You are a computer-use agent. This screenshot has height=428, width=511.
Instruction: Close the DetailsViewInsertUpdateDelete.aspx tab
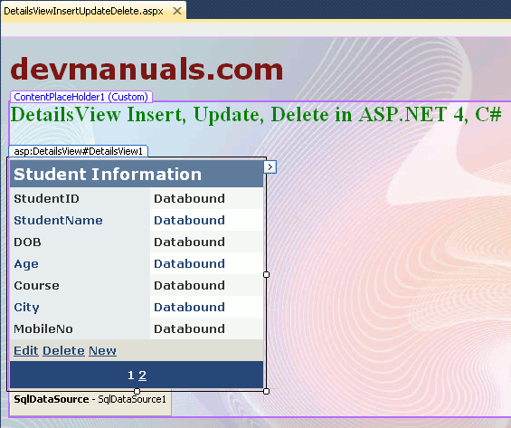(x=177, y=11)
